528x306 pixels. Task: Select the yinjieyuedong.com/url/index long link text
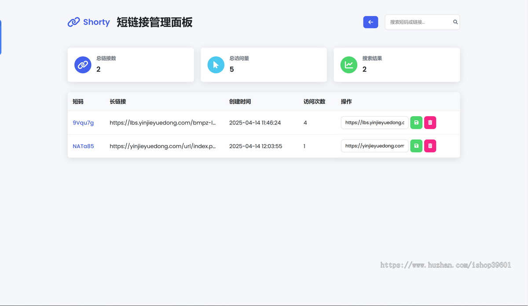click(163, 146)
